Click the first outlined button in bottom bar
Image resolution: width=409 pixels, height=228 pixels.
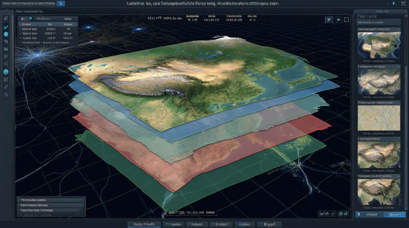tap(144, 224)
